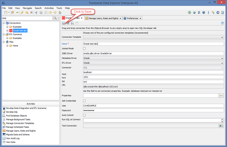Click the package box icon beside New
Image resolution: width=227 pixels, height=147 pixels.
[x=13, y=13]
